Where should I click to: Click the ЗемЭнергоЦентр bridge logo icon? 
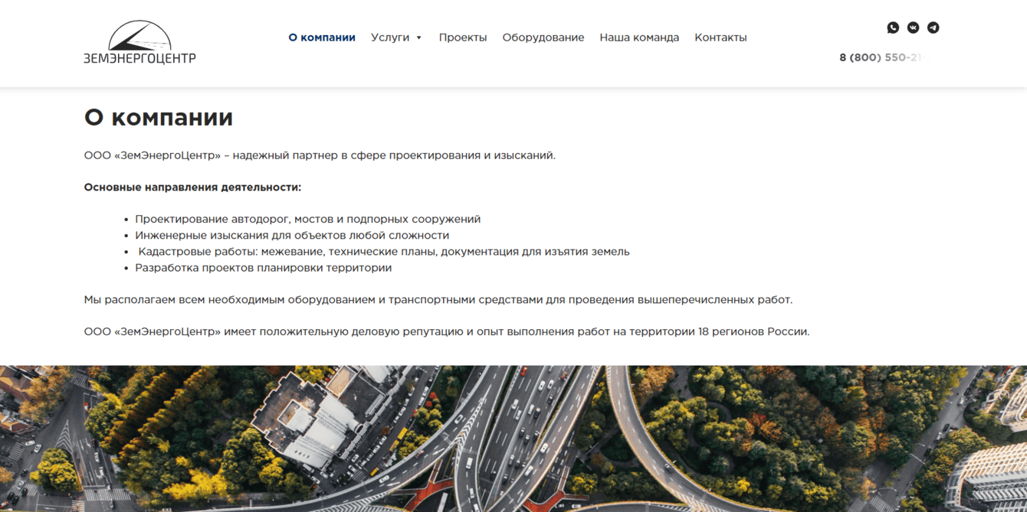140,33
